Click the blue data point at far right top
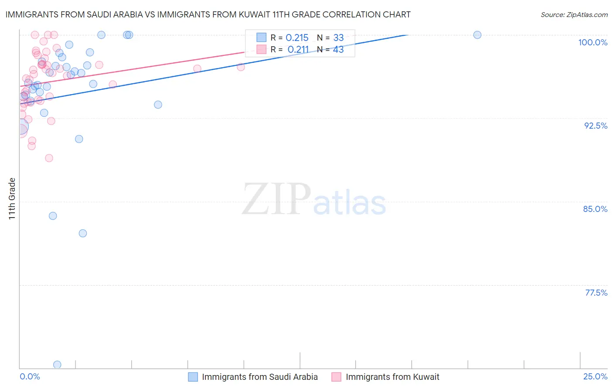The height and width of the screenshot is (389, 613). coord(477,35)
